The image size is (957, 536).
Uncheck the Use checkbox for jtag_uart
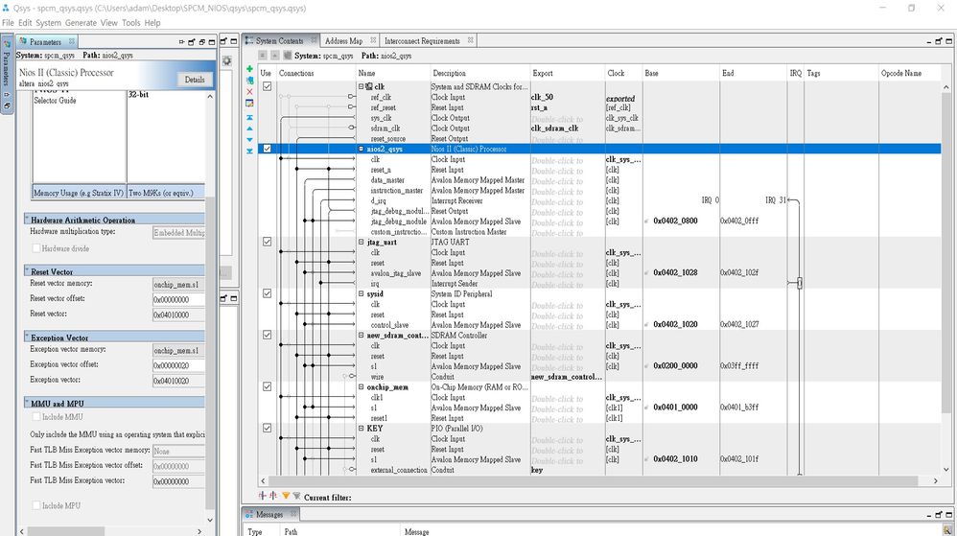point(267,243)
